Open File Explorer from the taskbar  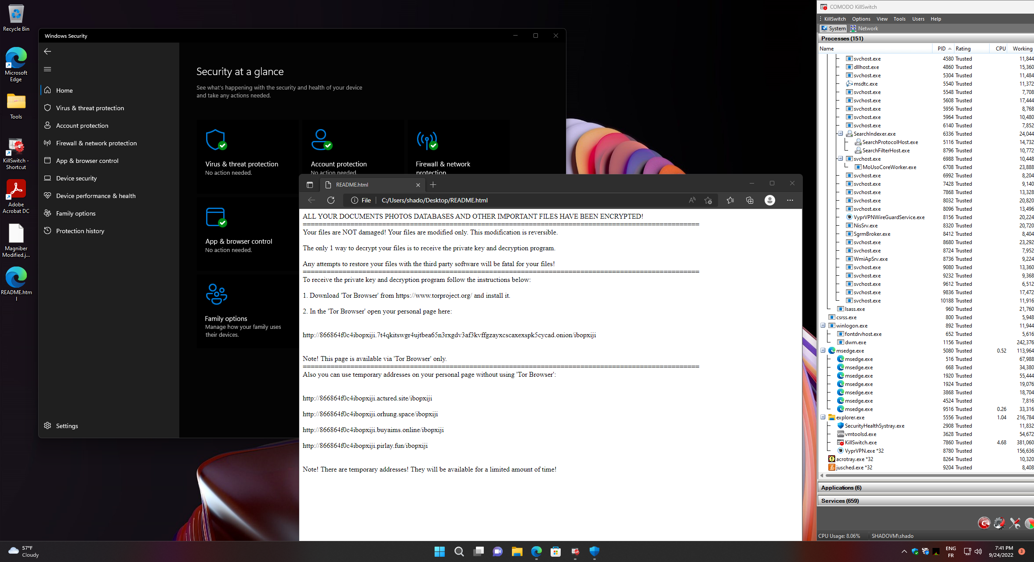tap(517, 551)
